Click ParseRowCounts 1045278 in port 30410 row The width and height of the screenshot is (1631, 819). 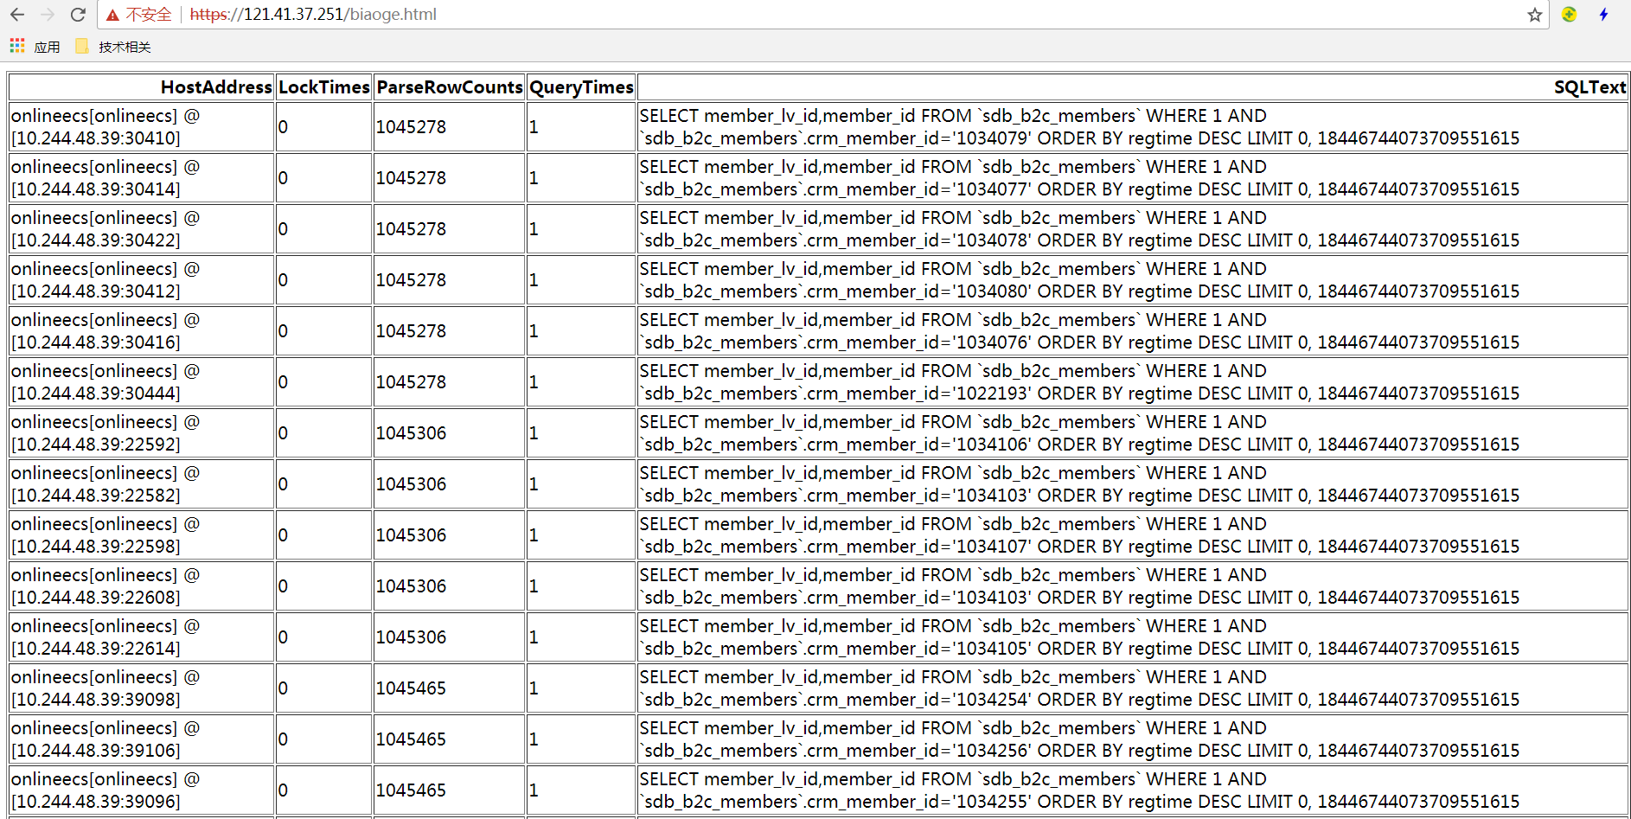tap(450, 127)
